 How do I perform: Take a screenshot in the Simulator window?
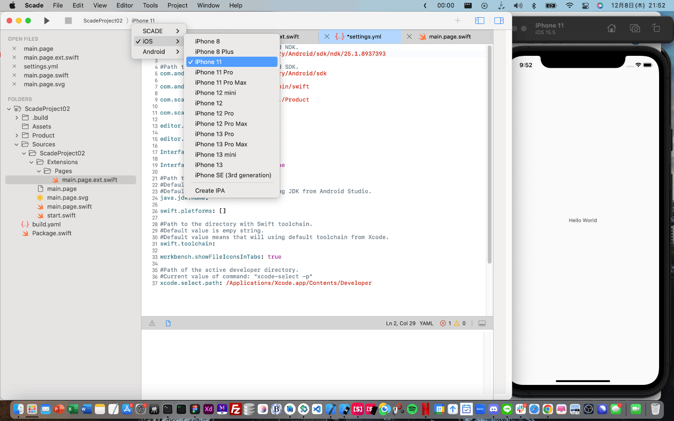point(635,28)
